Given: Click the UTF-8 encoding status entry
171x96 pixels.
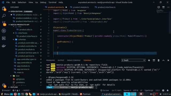Looking at the screenshot, I should point(135,90).
